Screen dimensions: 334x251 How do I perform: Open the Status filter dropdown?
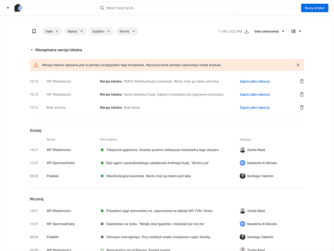[75, 31]
